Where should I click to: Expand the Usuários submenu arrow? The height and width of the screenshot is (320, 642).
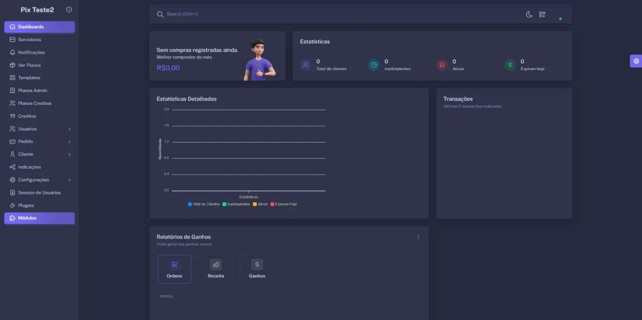point(69,129)
